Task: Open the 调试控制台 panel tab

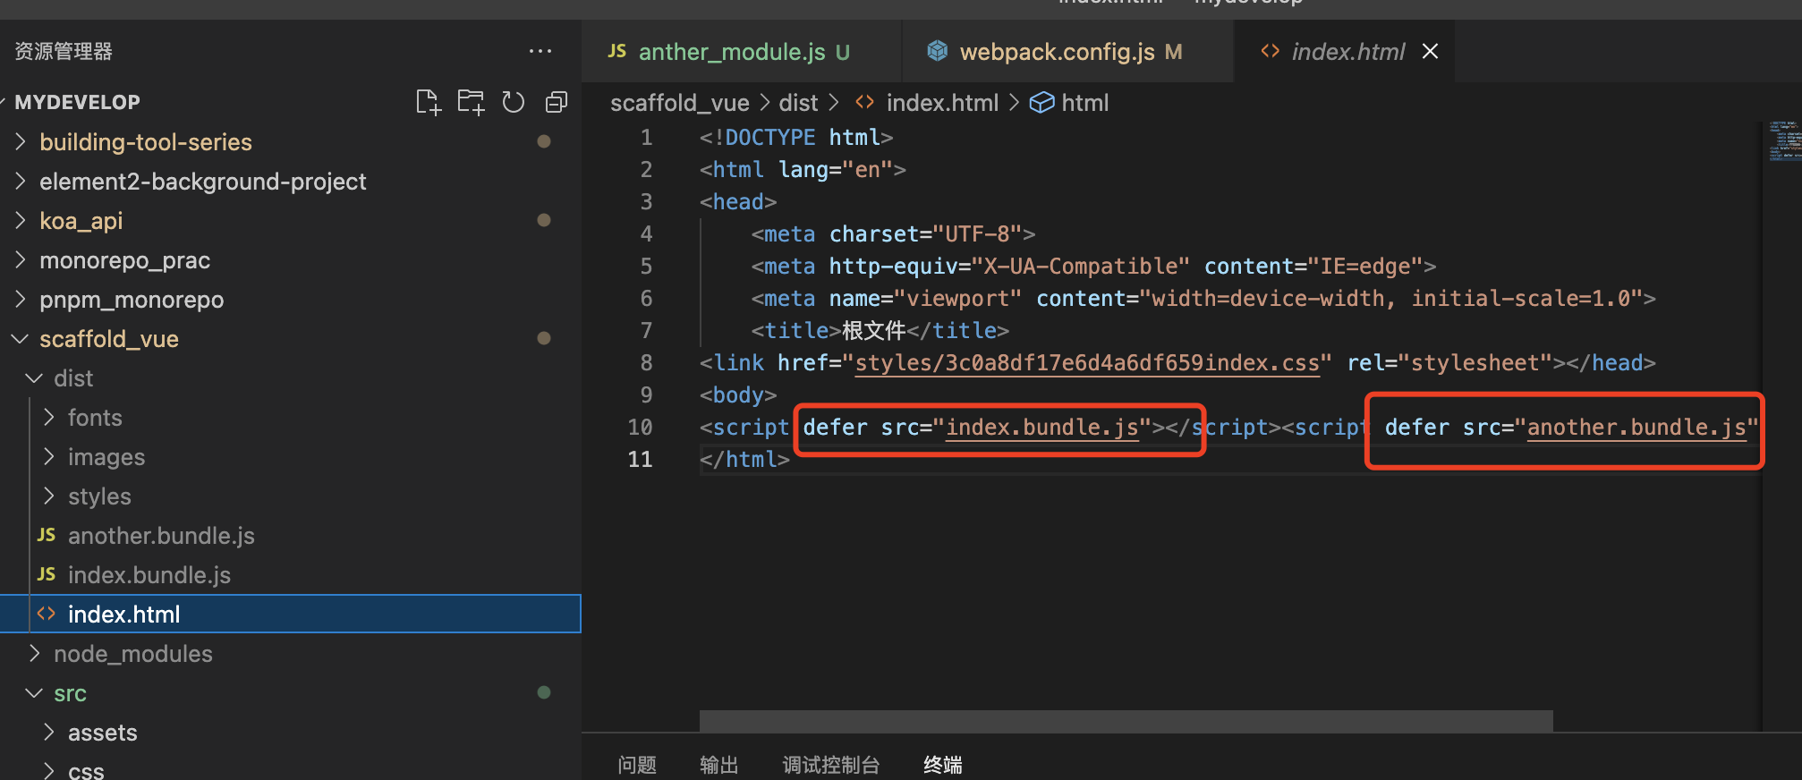Action: click(x=830, y=765)
